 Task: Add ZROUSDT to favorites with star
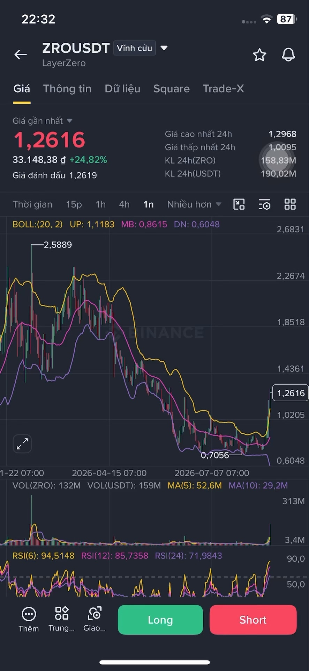259,55
